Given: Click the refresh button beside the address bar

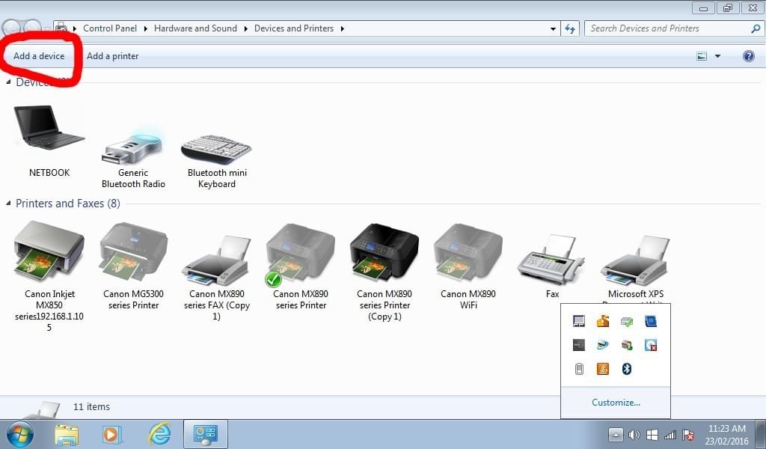Looking at the screenshot, I should coord(570,28).
